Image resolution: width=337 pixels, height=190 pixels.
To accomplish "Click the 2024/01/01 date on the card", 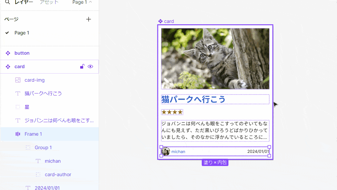I will [x=258, y=152].
